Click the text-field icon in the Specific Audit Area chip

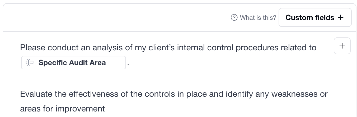(x=30, y=63)
